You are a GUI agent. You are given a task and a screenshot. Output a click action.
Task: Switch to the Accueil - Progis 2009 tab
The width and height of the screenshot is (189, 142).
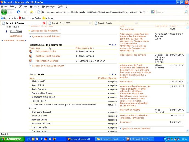(69, 23)
